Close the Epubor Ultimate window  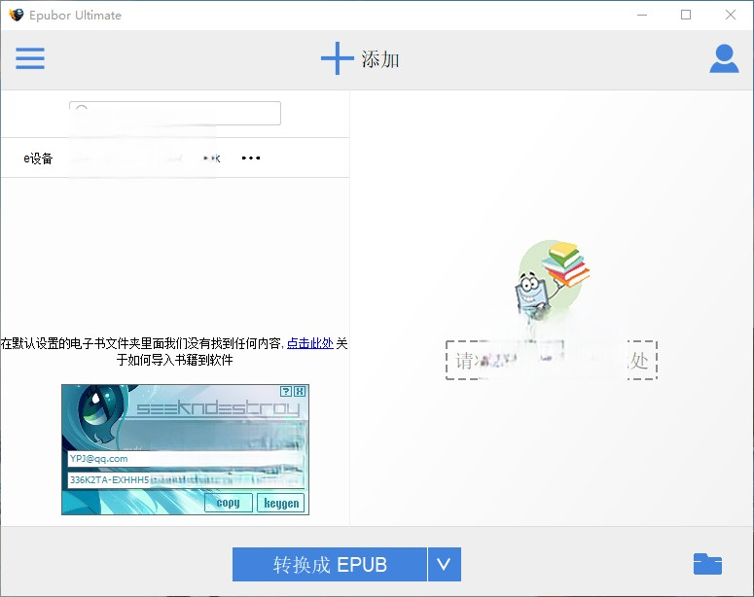coord(731,15)
